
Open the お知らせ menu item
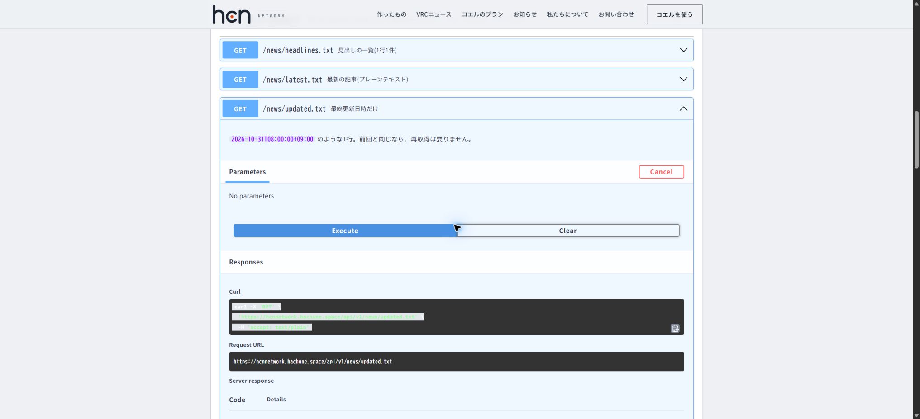(525, 14)
